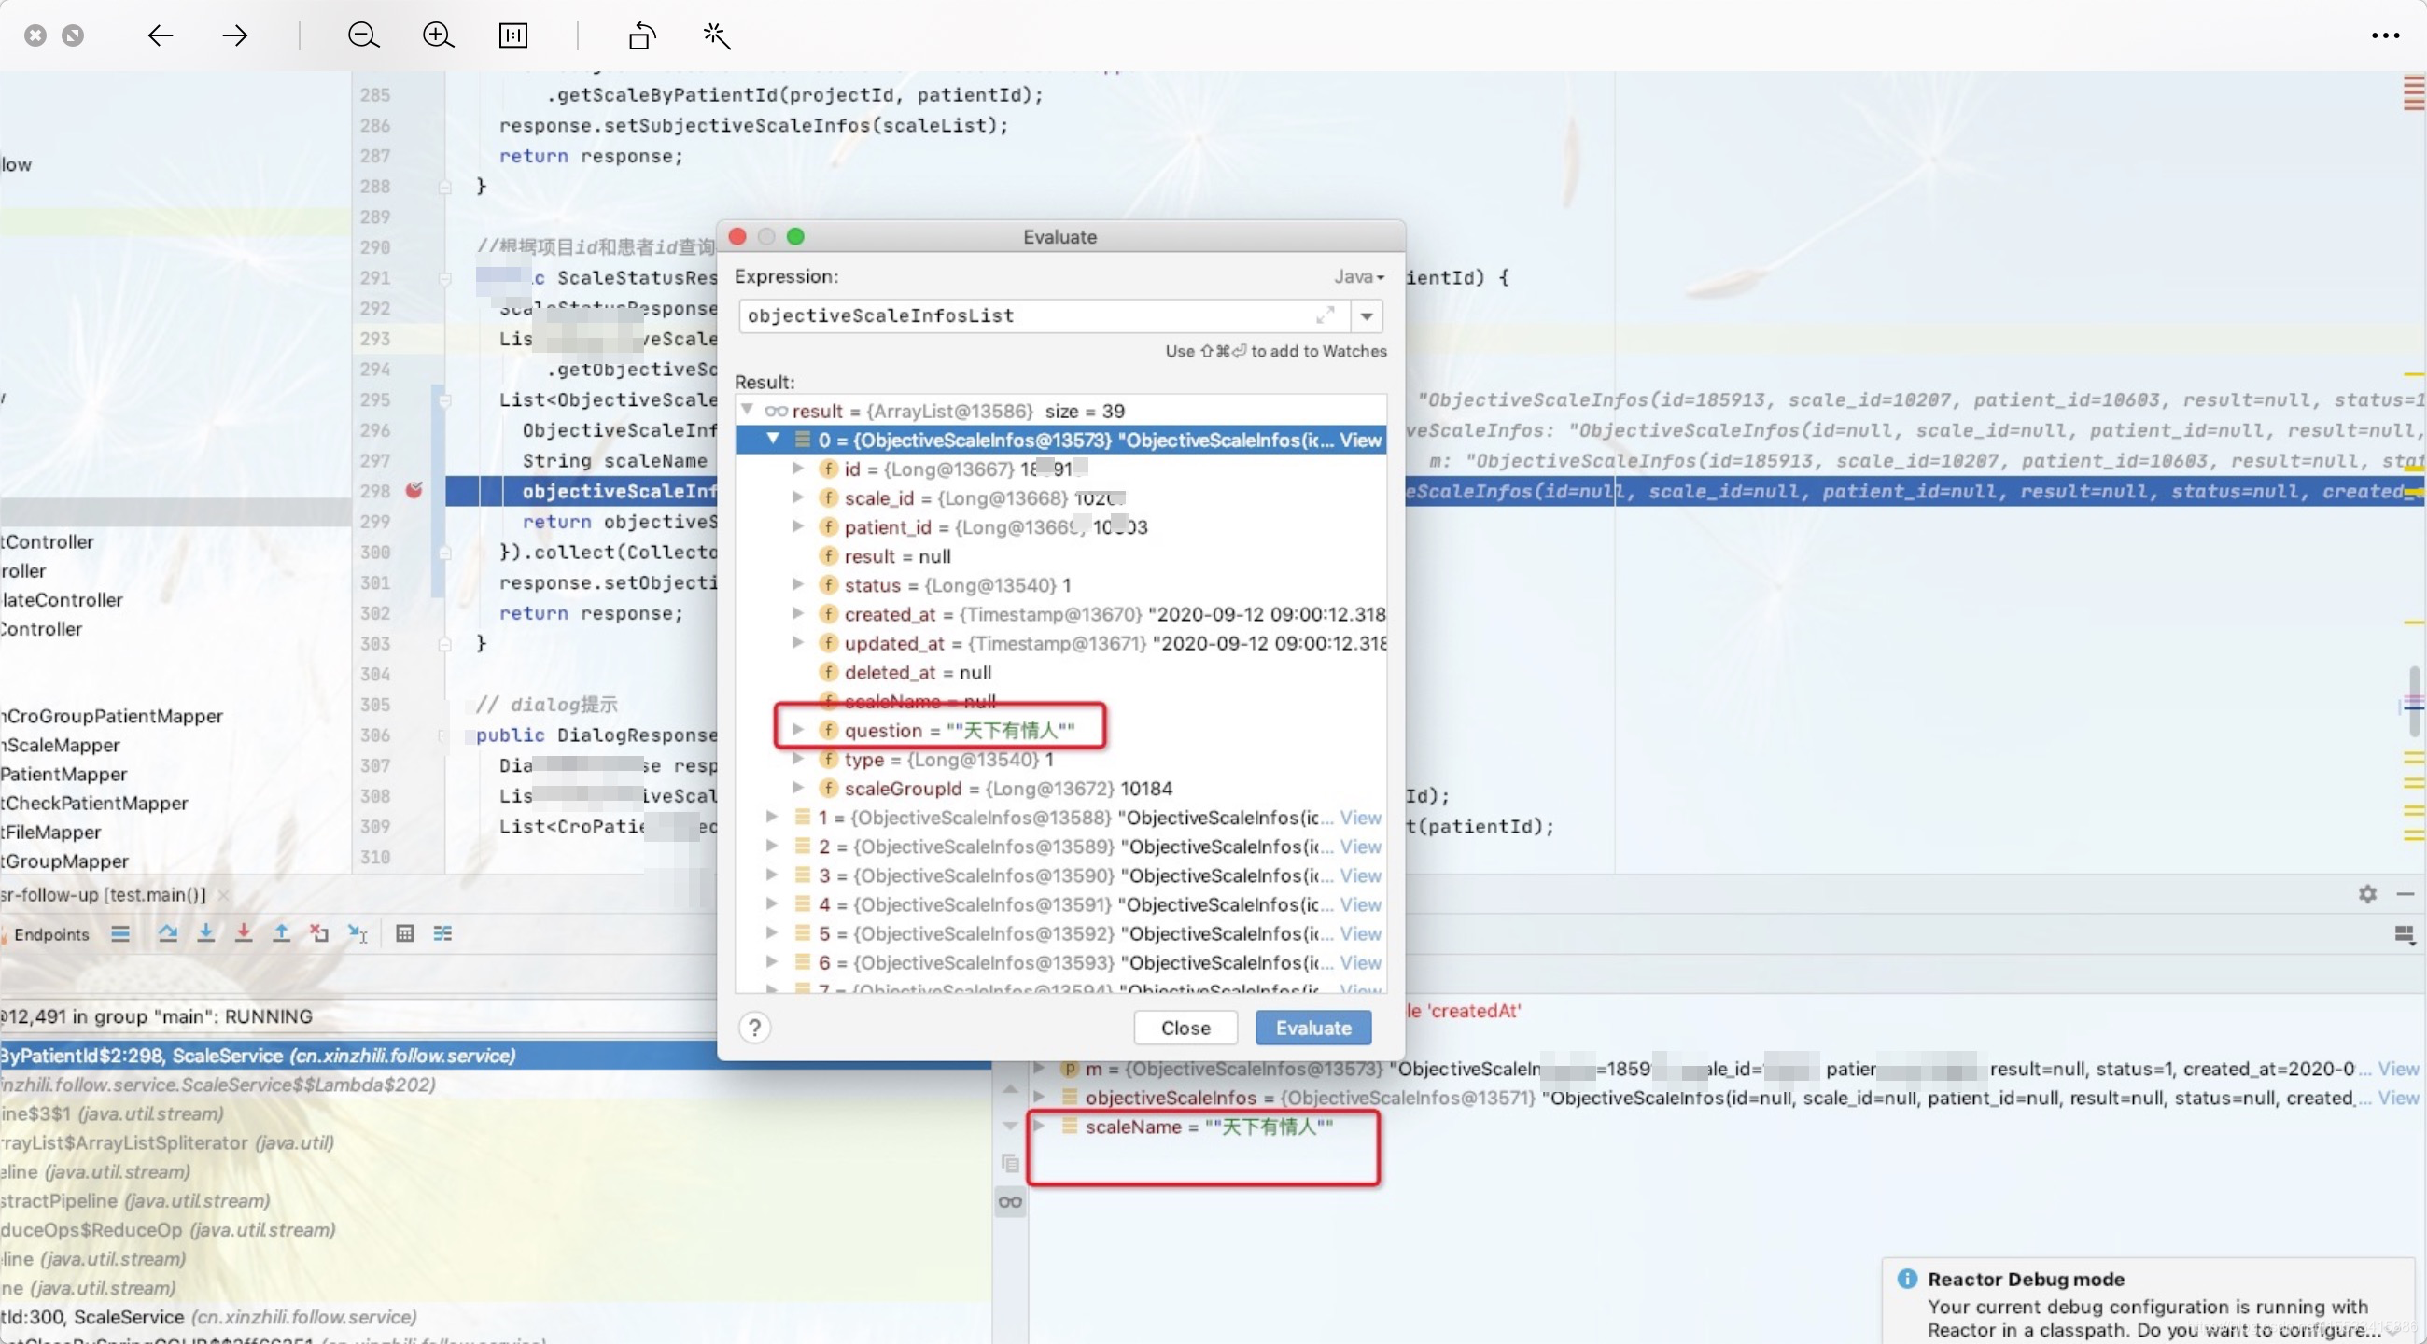Screen dimensions: 2427x1344
Task: Click the restore layout icon in debugger panel
Action: (2405, 934)
